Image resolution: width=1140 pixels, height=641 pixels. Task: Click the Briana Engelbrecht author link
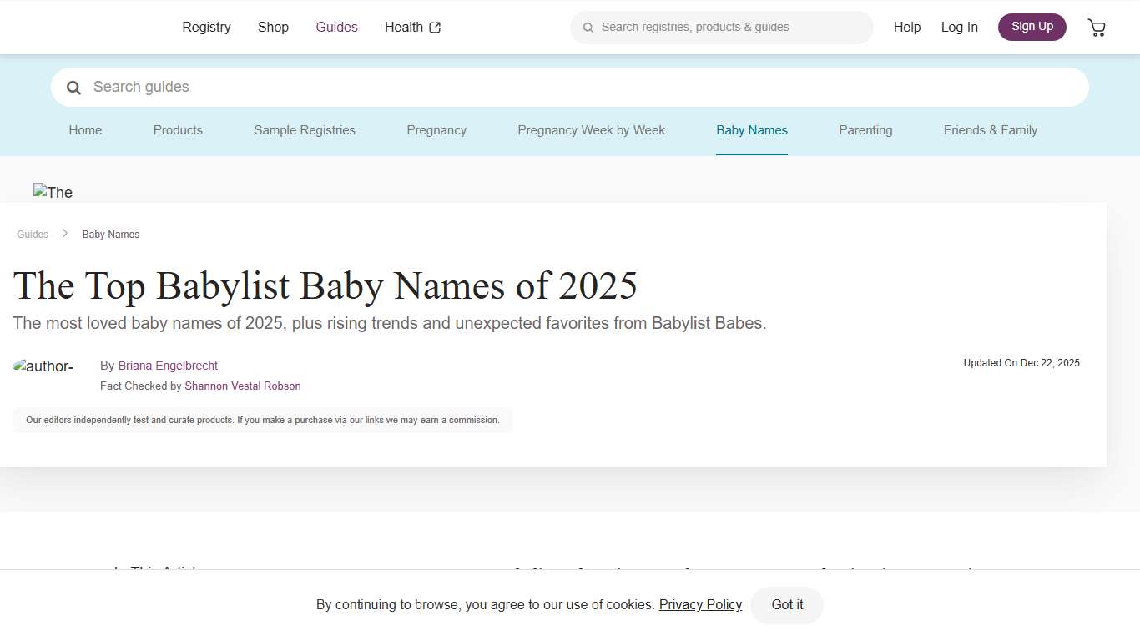(x=168, y=365)
